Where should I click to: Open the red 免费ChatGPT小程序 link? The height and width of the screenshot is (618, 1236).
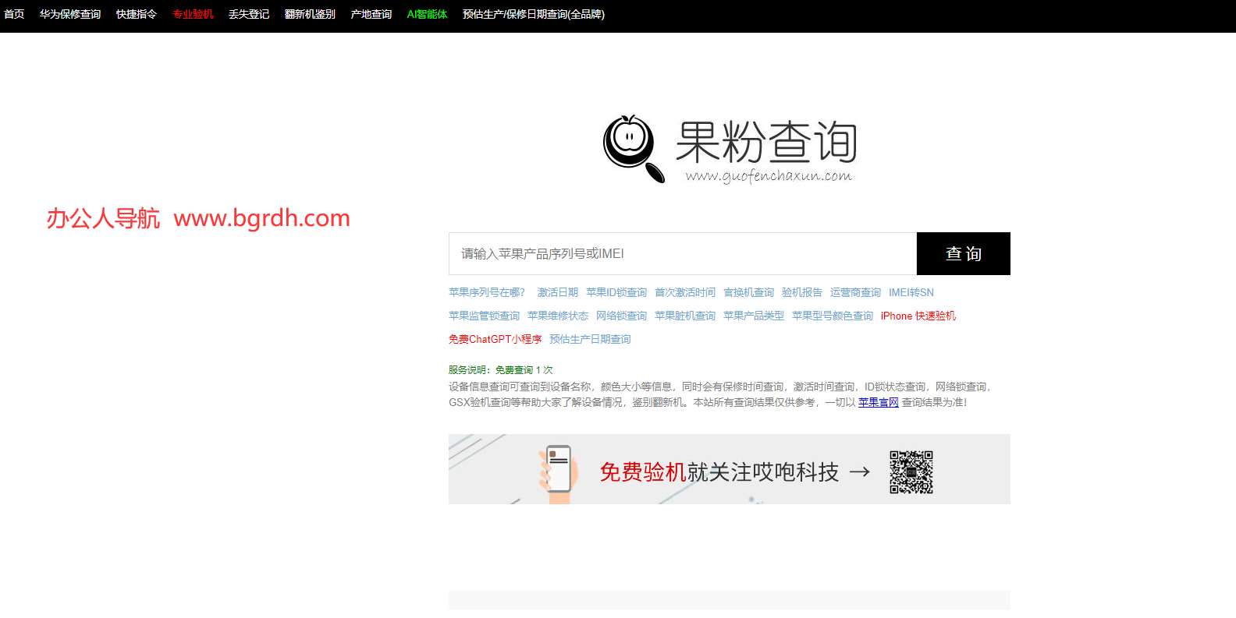tap(495, 339)
